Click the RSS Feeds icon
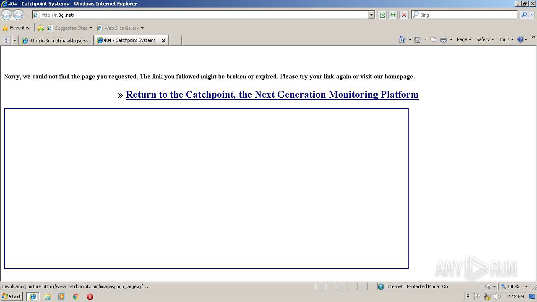 417,40
